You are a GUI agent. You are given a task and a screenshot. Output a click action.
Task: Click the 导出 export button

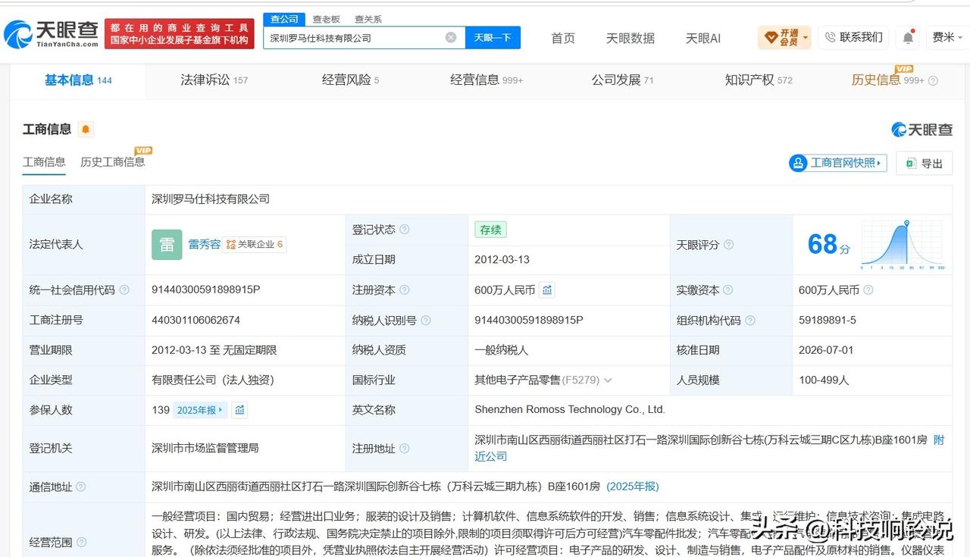[x=924, y=163]
